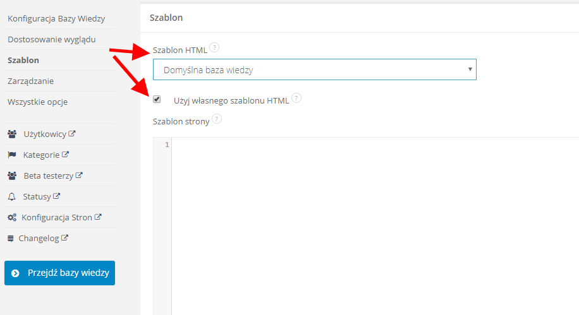Uncheck the Użyj własnego szablonu HTML checkbox

[157, 99]
